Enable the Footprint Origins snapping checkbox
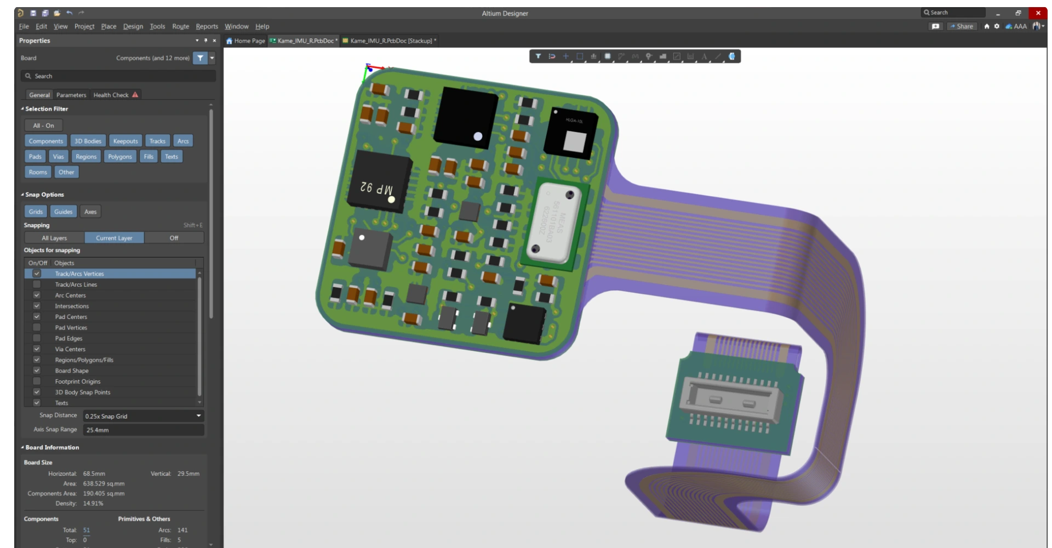Screen dimensions: 1052x548 pyautogui.click(x=37, y=381)
